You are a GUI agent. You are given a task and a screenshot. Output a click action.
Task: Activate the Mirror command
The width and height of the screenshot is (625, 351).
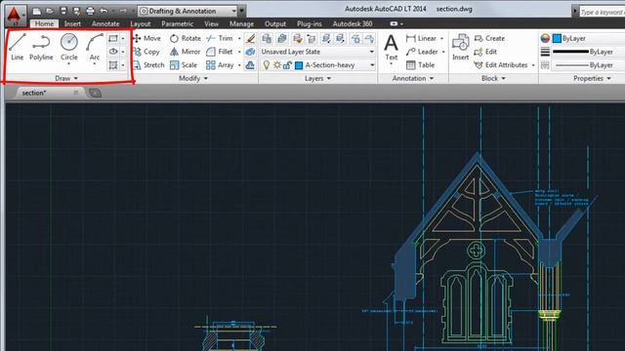click(x=185, y=52)
